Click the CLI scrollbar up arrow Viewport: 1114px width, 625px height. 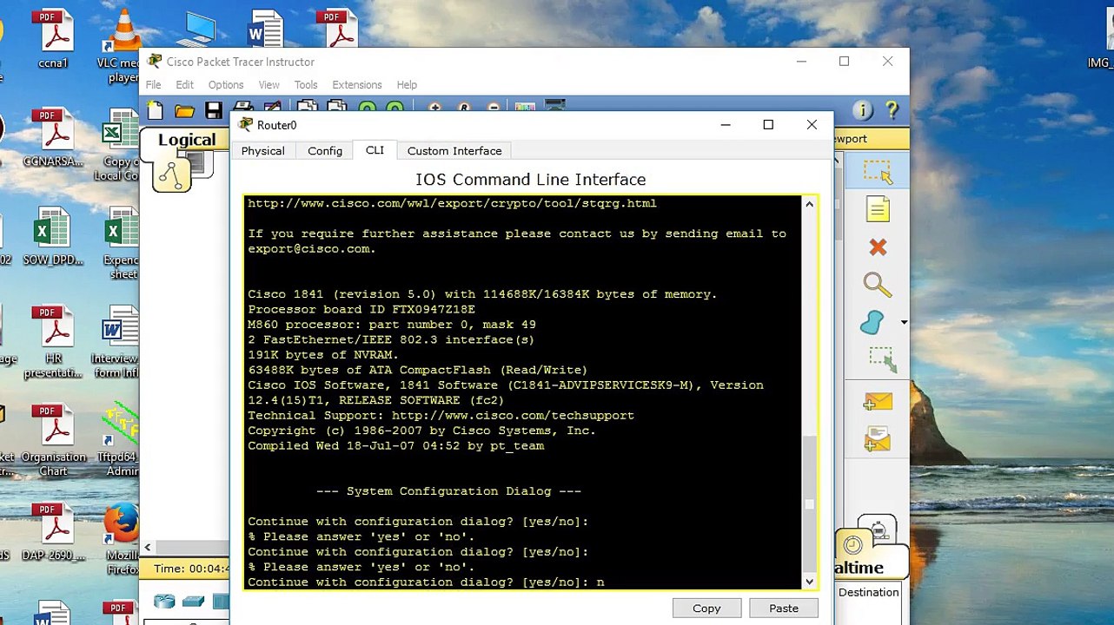810,204
